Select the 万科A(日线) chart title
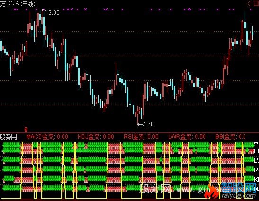The height and width of the screenshot is (201, 259). pyautogui.click(x=18, y=4)
